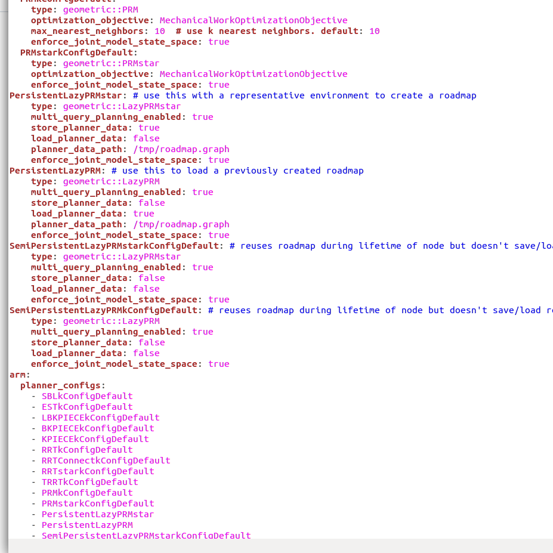This screenshot has width=553, height=553.
Task: Select the arm key near the bottom
Action: 17,375
